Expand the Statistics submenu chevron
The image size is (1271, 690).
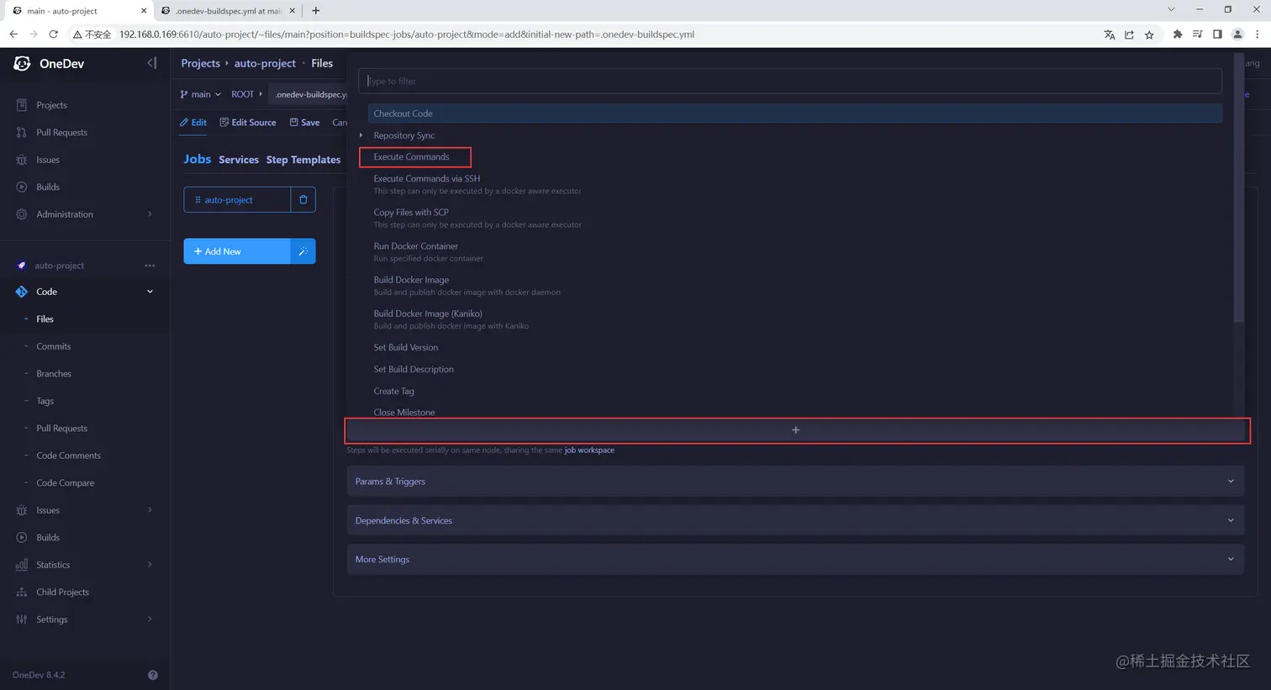(150, 565)
